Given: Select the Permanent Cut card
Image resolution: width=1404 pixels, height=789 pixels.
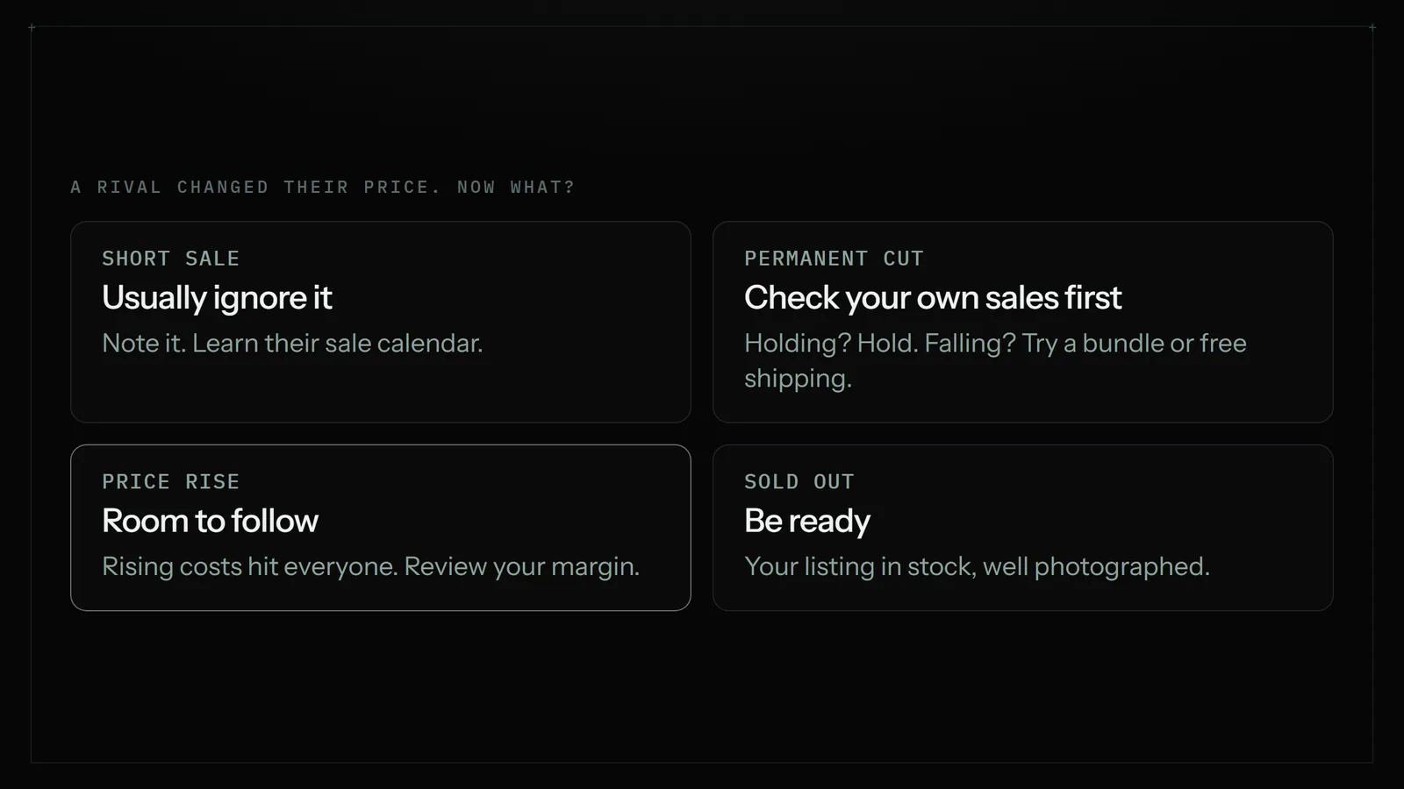Looking at the screenshot, I should (1023, 322).
